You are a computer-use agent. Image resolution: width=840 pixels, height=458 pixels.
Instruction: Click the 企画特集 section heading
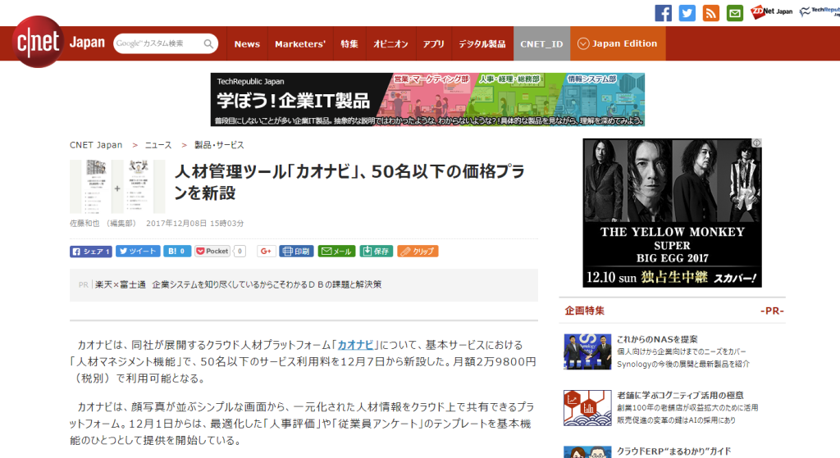584,311
